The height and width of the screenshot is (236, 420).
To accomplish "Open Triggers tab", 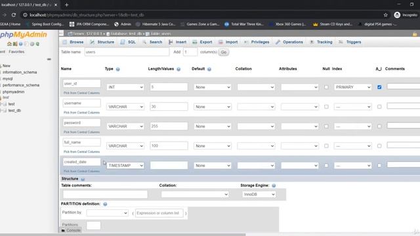I will pos(350,42).
